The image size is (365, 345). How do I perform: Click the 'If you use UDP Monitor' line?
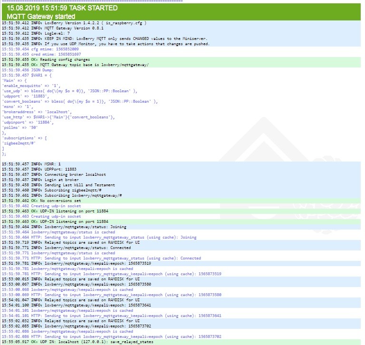tap(106, 44)
